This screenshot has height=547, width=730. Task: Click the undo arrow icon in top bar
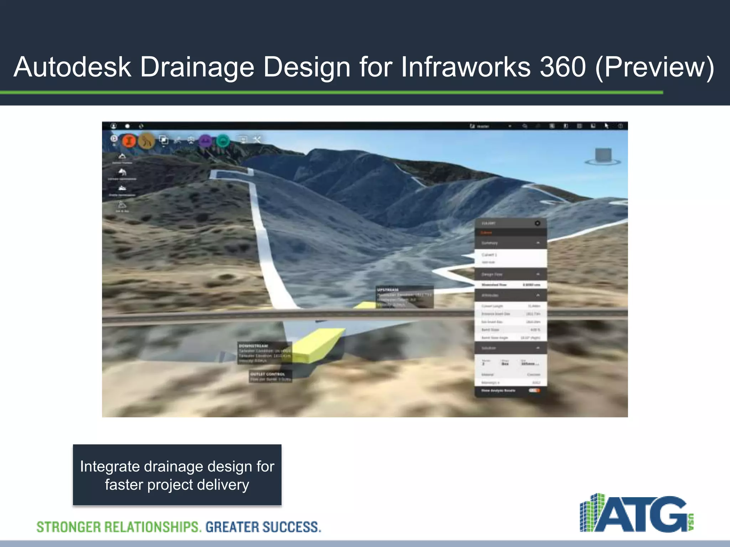[525, 126]
